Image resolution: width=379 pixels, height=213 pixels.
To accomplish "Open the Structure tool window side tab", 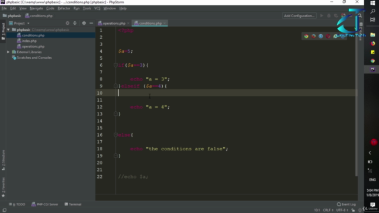I will point(3,160).
